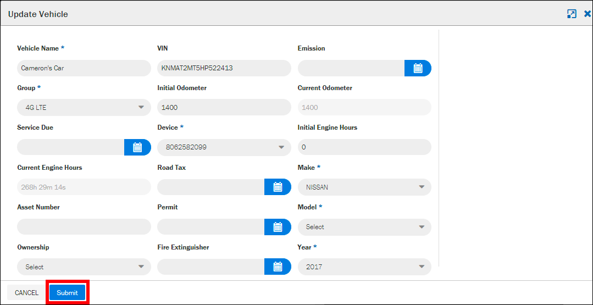
Task: Click the Fire Extinguisher date text field
Action: [210, 267]
